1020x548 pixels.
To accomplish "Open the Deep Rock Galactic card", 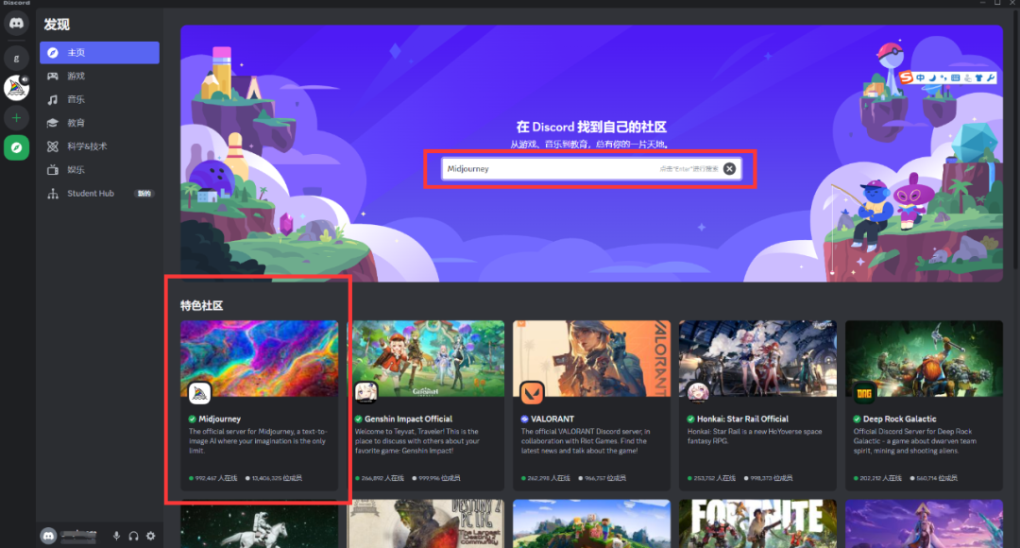I will pos(924,404).
